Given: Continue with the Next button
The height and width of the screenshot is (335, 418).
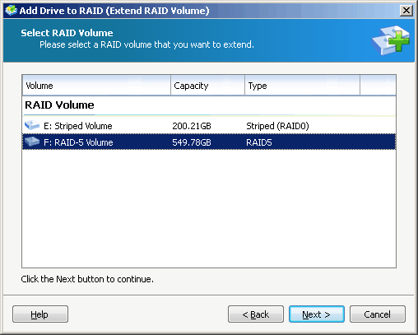Looking at the screenshot, I should coord(317,314).
